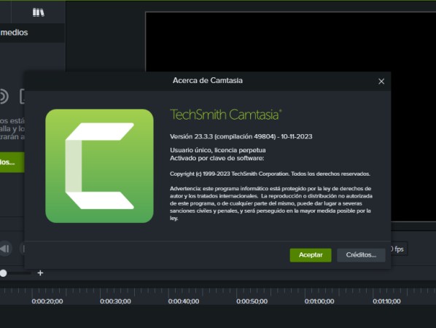This screenshot has width=436, height=328.
Task: Click the green import media button
Action: pyautogui.click(x=12, y=162)
